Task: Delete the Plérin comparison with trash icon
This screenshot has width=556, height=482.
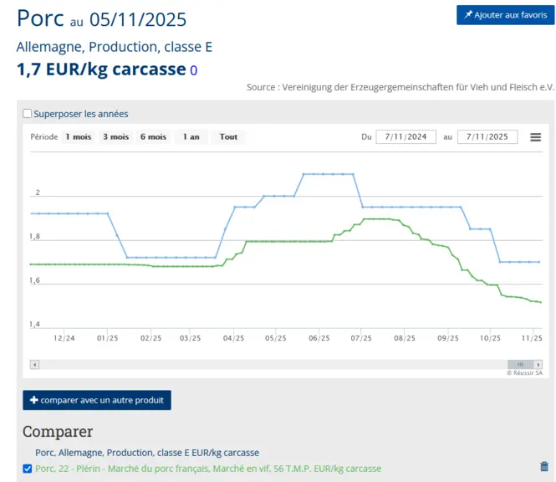Action: coord(544,466)
